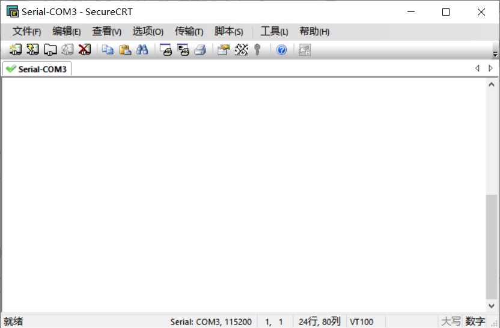The height and width of the screenshot is (328, 500).
Task: Click the scrollbar up arrow
Action: [x=492, y=85]
